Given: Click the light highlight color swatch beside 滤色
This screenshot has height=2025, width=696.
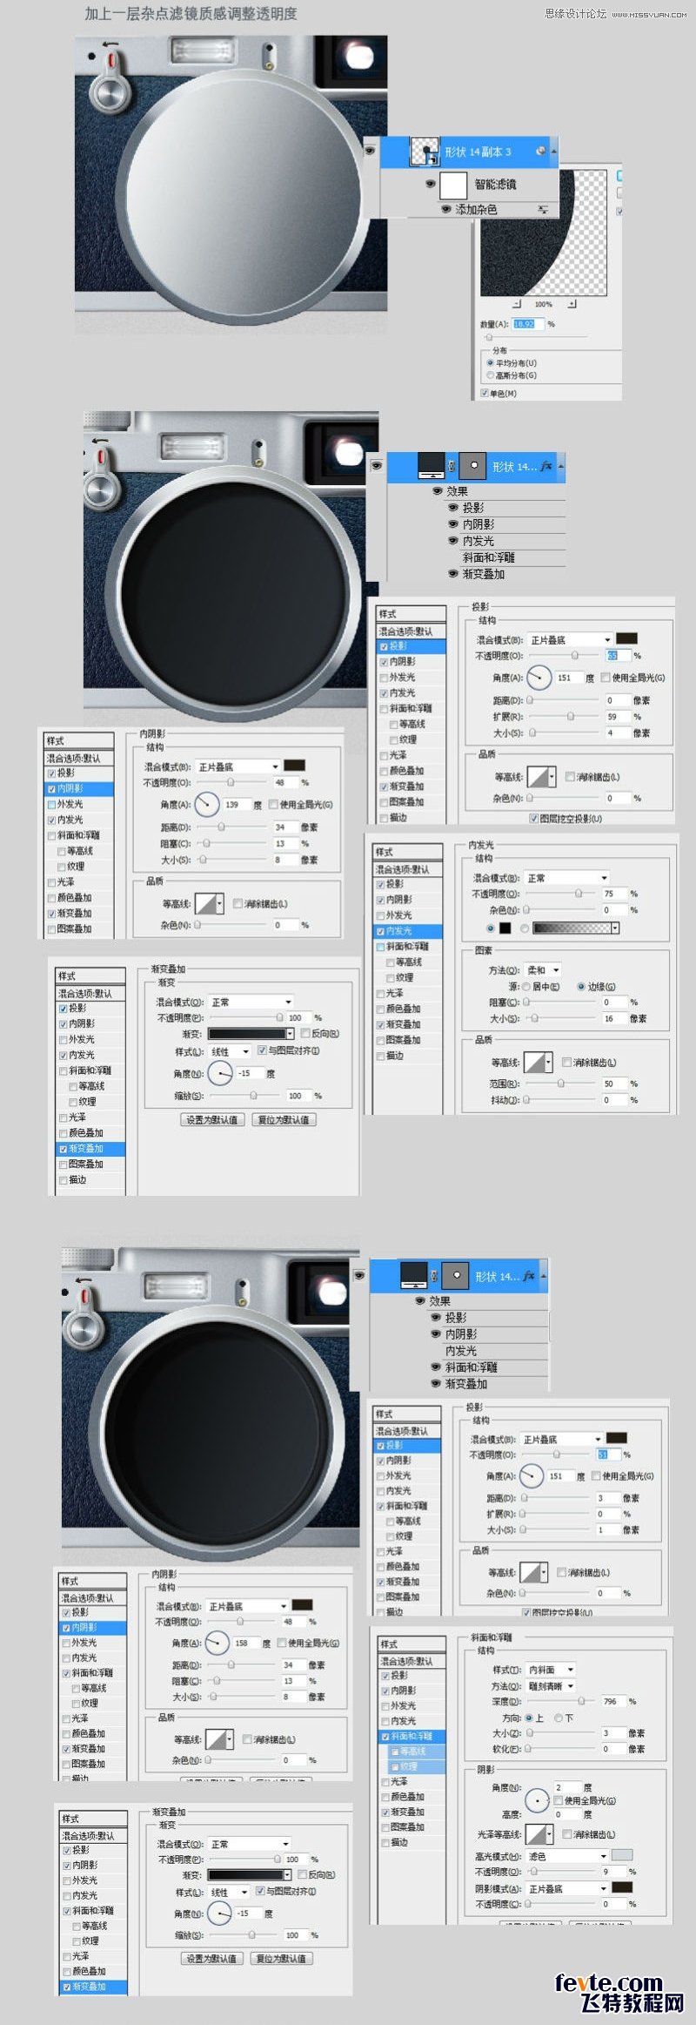Looking at the screenshot, I should click(x=622, y=1855).
